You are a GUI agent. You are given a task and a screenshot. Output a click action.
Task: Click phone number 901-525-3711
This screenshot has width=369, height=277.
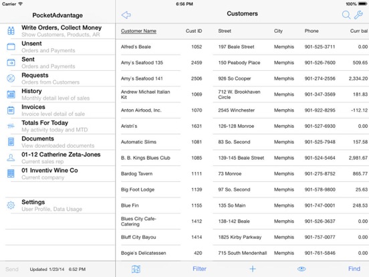(320, 47)
